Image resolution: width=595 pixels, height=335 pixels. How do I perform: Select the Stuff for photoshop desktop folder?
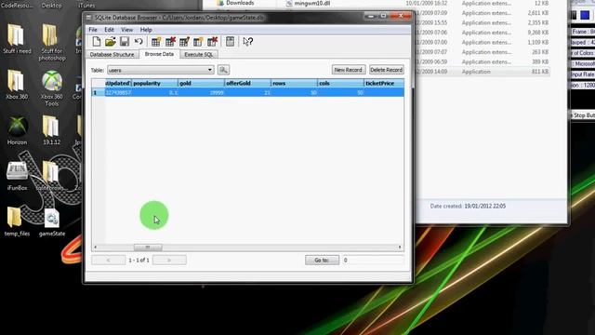point(52,43)
